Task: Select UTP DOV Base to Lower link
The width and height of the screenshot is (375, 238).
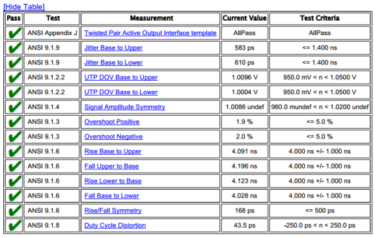Action: [x=121, y=92]
